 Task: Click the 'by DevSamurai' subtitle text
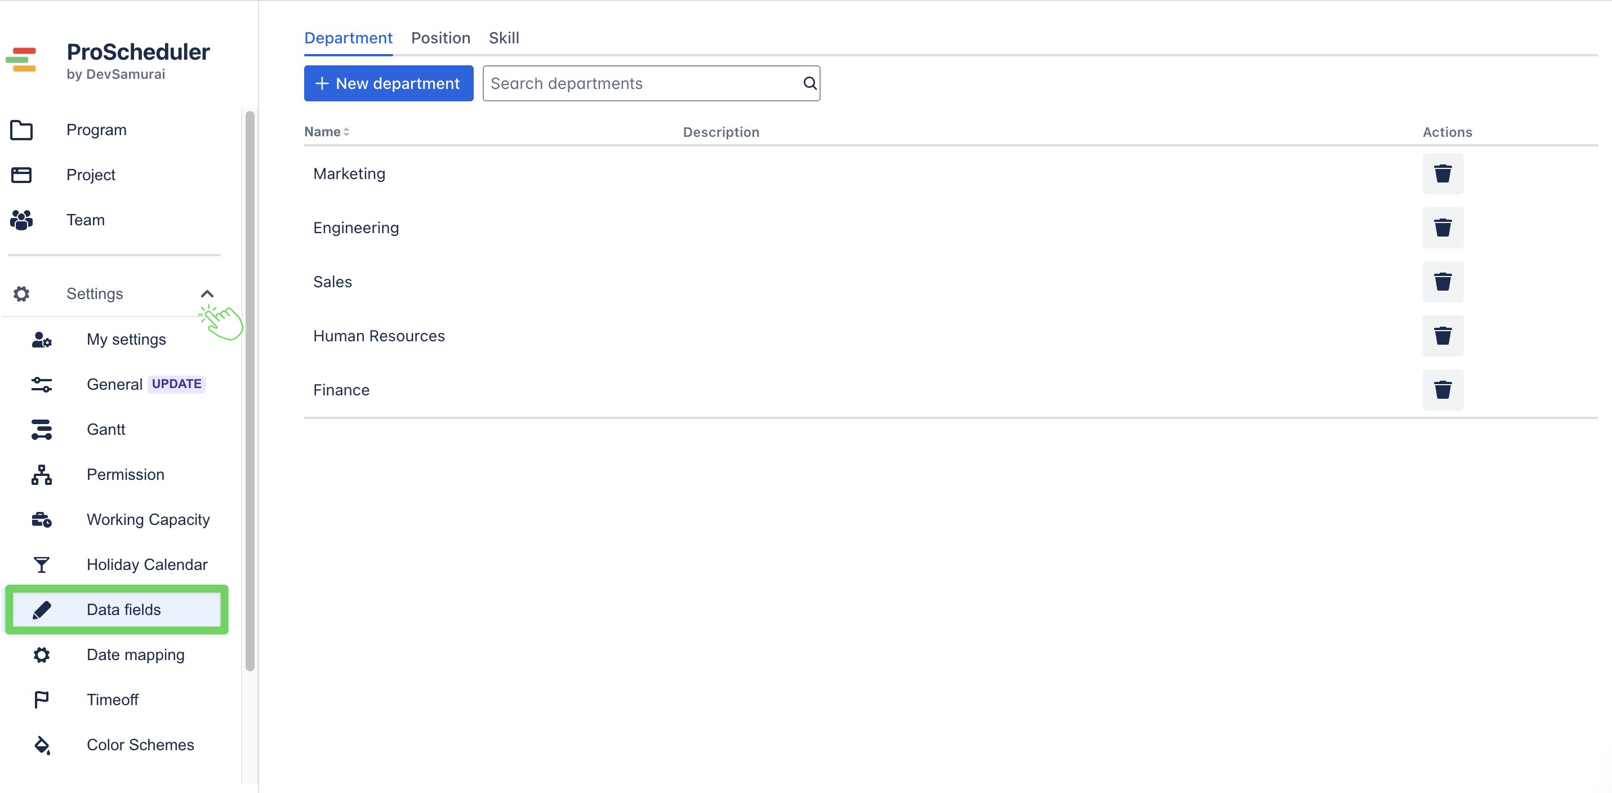pos(116,74)
